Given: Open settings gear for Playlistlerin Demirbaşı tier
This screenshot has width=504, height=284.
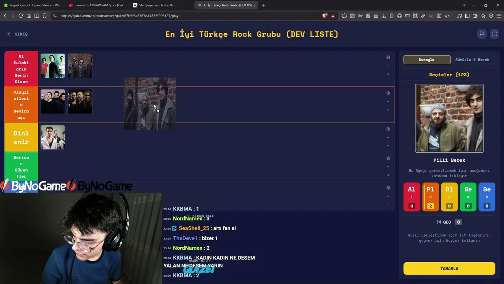Looking at the screenshot, I should point(388,93).
